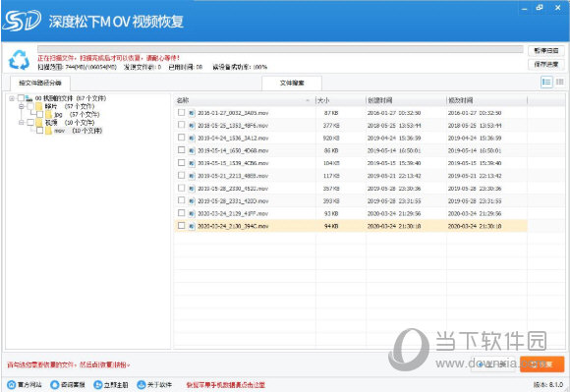
Task: Check the 视频 folder checkbox
Action: [30, 122]
